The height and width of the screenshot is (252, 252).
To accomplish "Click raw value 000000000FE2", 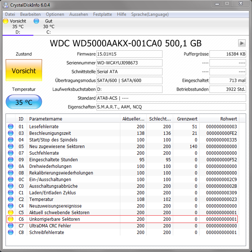I will (222, 133).
